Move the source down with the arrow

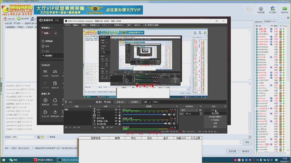[x=112, y=128]
